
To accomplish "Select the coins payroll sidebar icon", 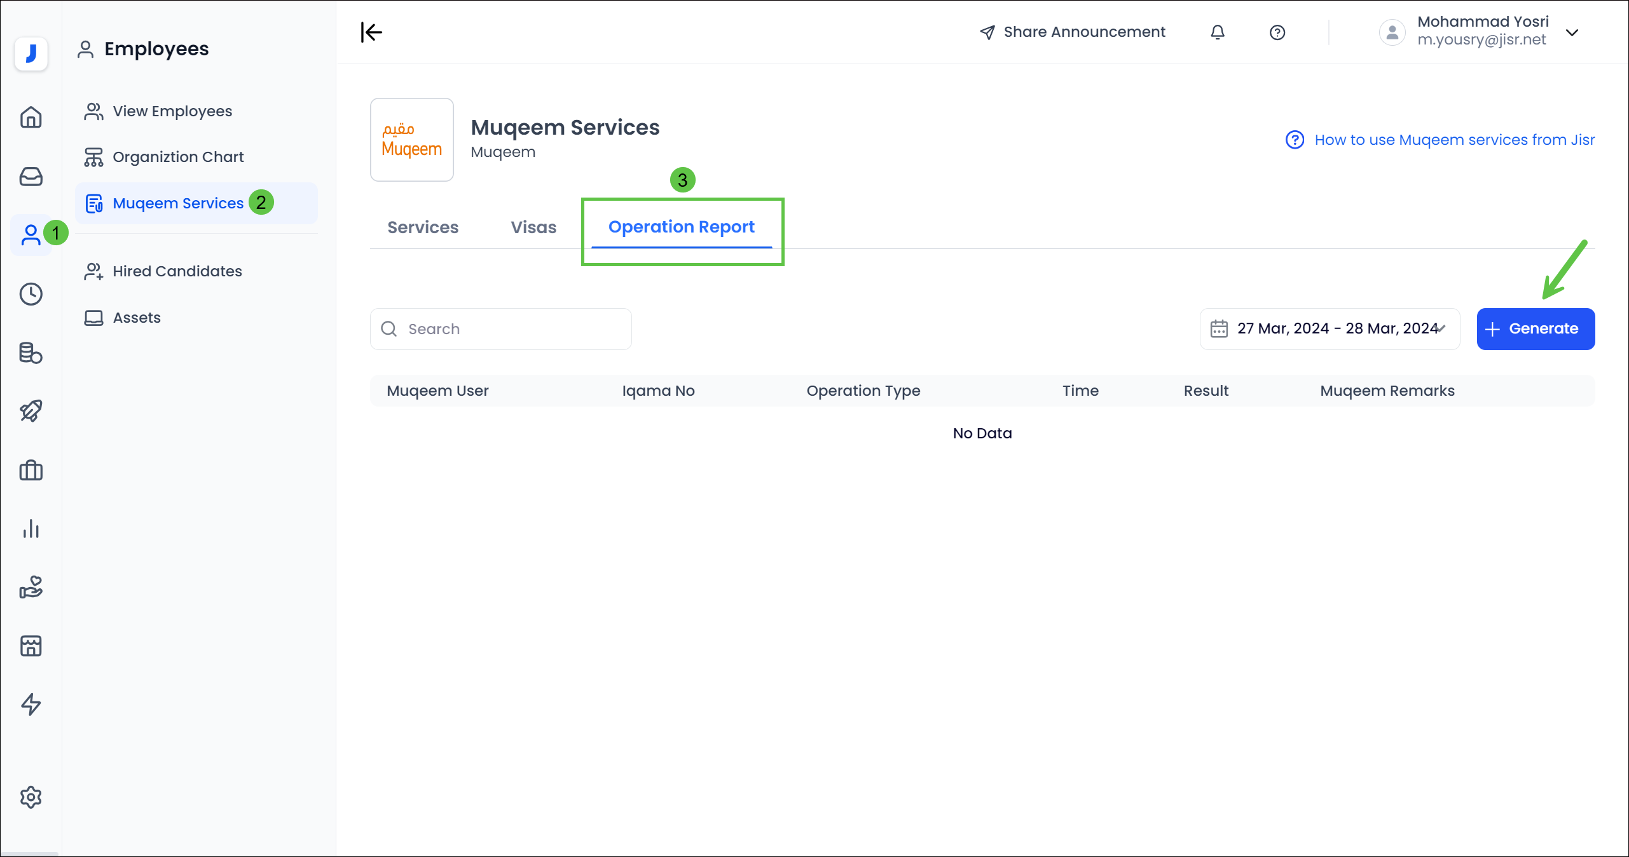I will [x=31, y=353].
